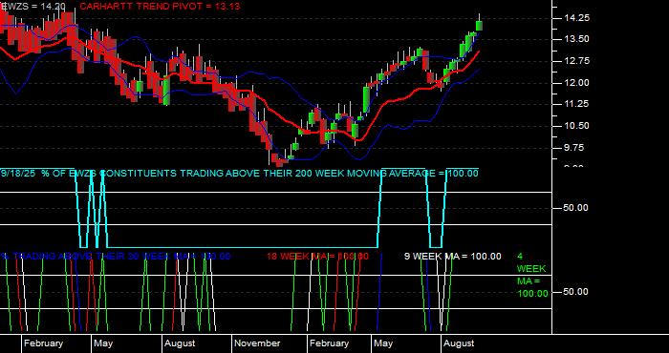Click the Carhartt Trend Pivot = 13.13 label
This screenshot has height=353, width=669.
coord(160,7)
